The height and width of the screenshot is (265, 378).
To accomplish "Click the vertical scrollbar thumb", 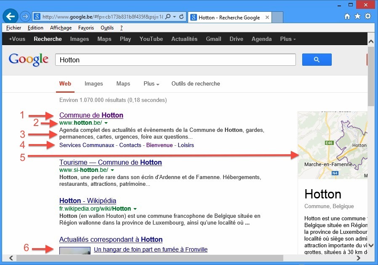I will (x=371, y=77).
